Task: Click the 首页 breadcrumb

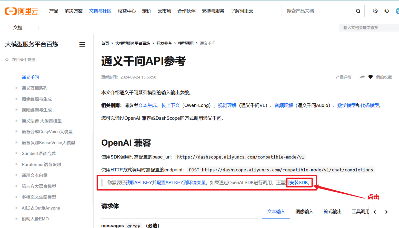Action: [x=105, y=43]
